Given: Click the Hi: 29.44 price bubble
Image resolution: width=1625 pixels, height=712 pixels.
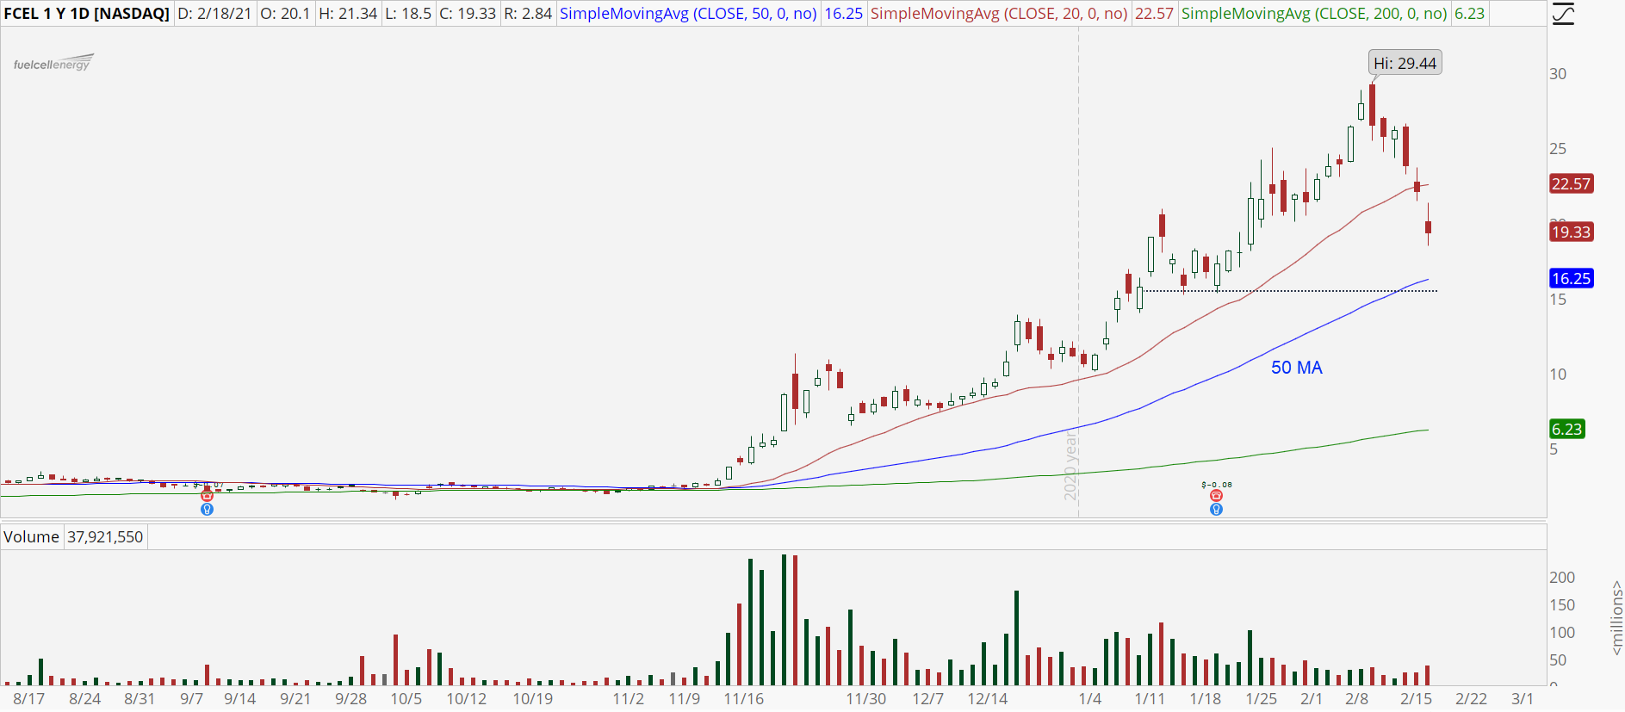Looking at the screenshot, I should click(1405, 64).
